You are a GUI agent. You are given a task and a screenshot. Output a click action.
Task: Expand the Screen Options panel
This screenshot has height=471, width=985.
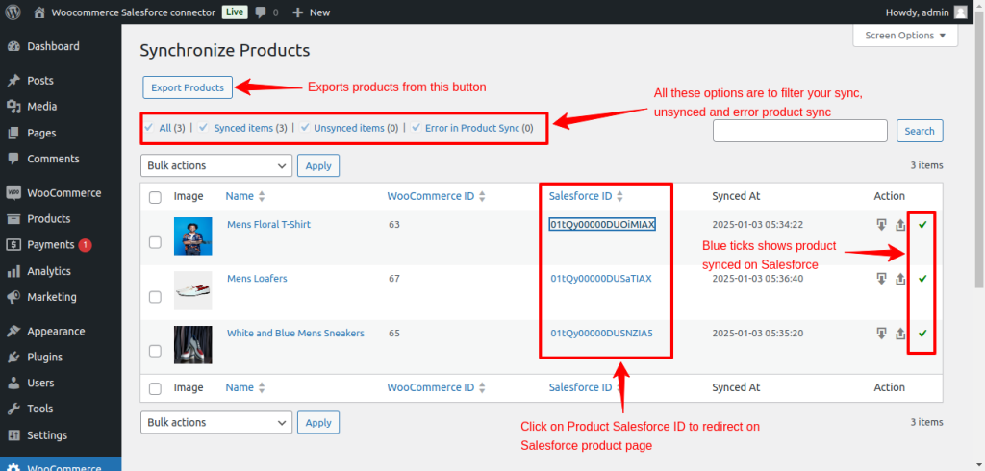[x=905, y=36]
